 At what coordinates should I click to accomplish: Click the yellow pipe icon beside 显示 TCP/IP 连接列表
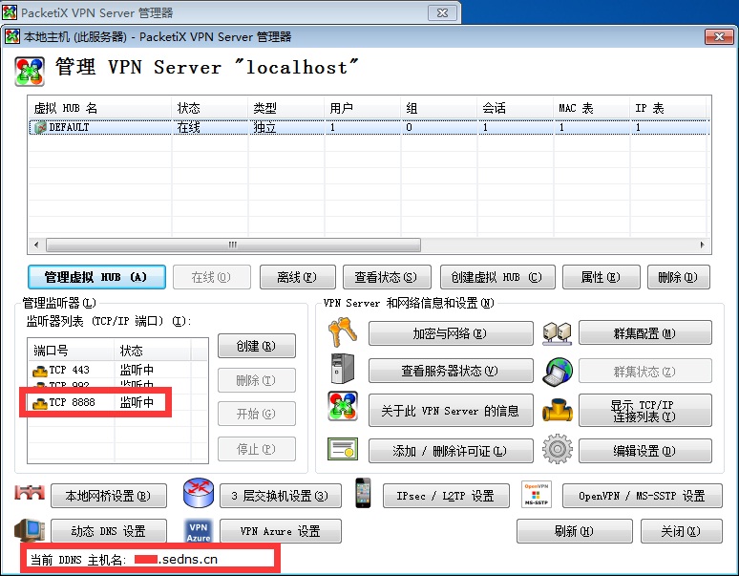click(x=558, y=410)
